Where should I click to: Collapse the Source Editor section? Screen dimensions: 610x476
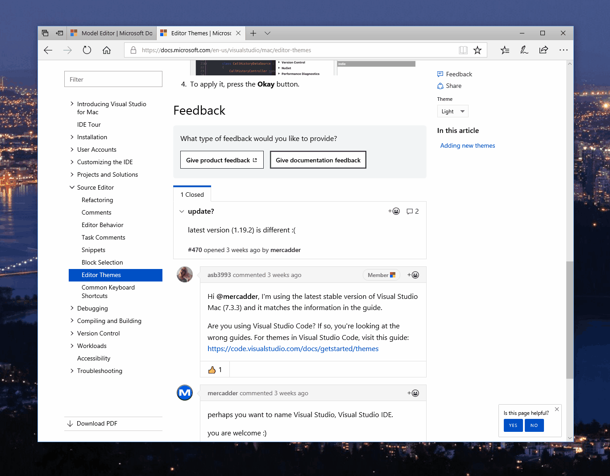pos(72,187)
